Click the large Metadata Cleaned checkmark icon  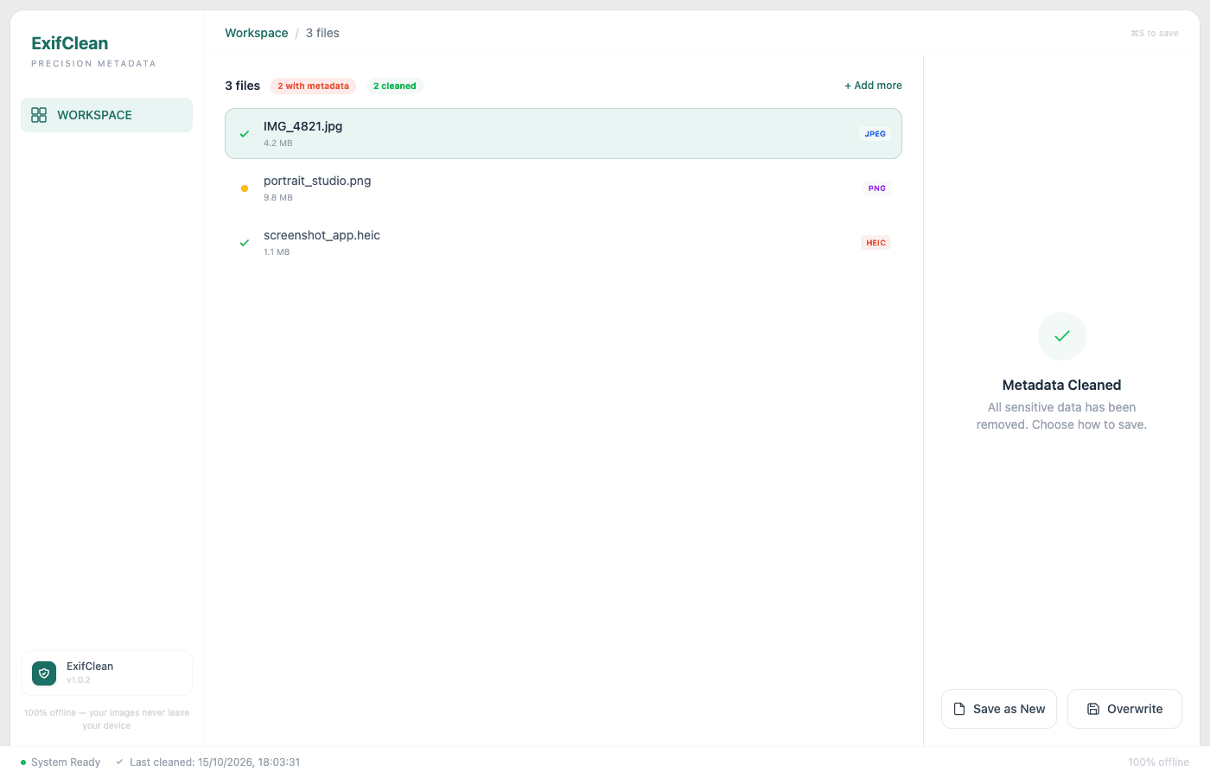pyautogui.click(x=1062, y=336)
